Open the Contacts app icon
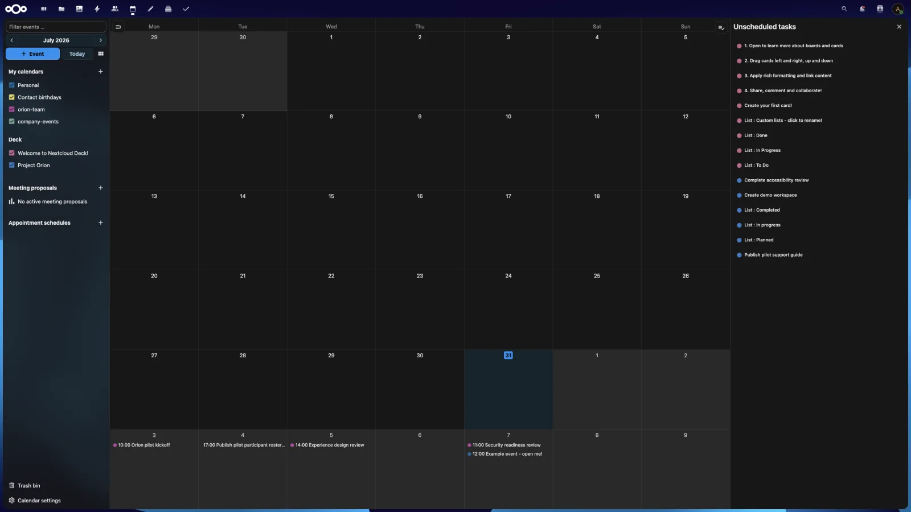911x512 pixels. tap(115, 9)
